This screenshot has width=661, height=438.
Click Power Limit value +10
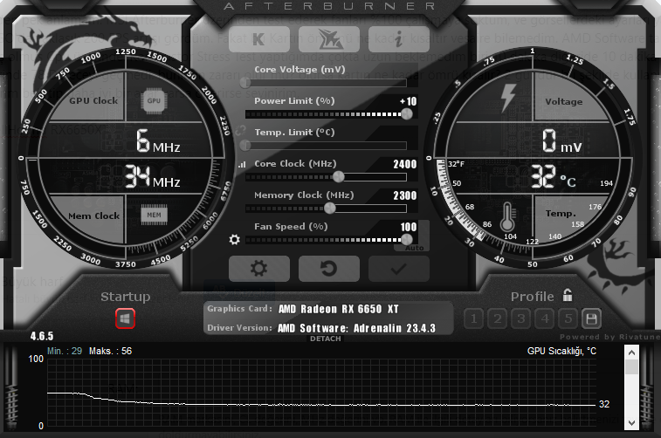409,101
